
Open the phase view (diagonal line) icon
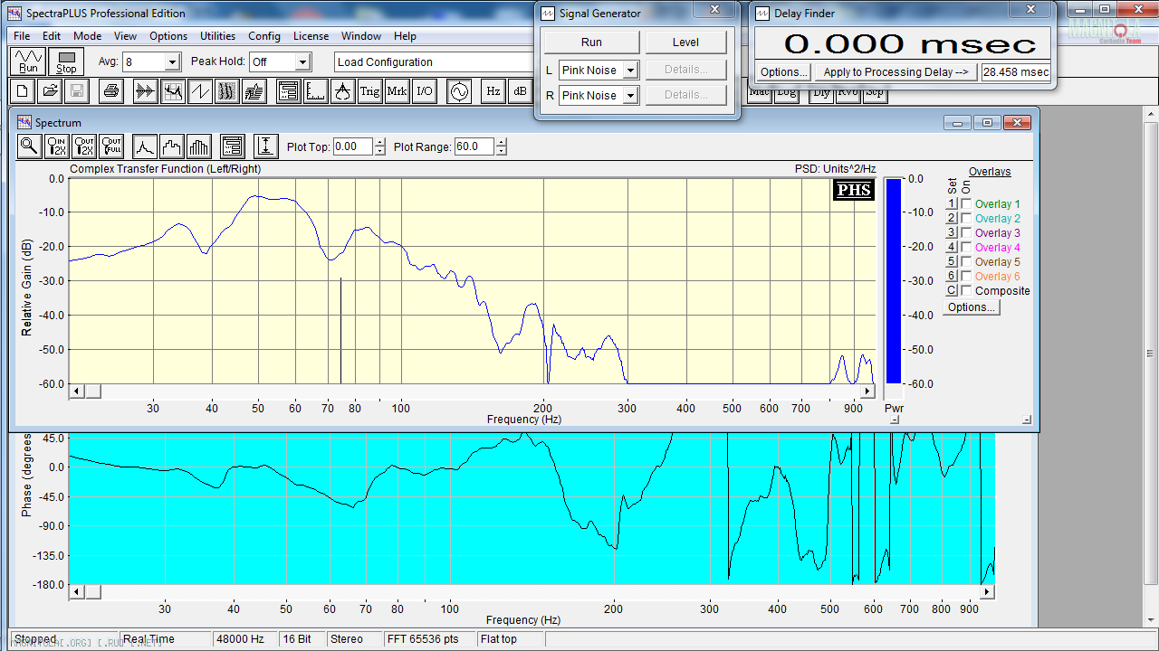200,90
